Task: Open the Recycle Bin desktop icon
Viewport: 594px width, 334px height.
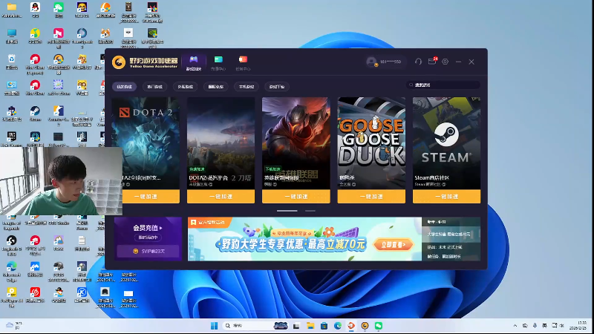Action: click(12, 62)
